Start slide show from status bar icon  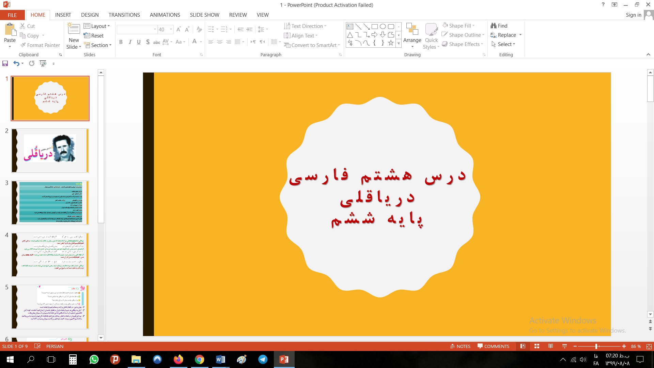tap(564, 346)
